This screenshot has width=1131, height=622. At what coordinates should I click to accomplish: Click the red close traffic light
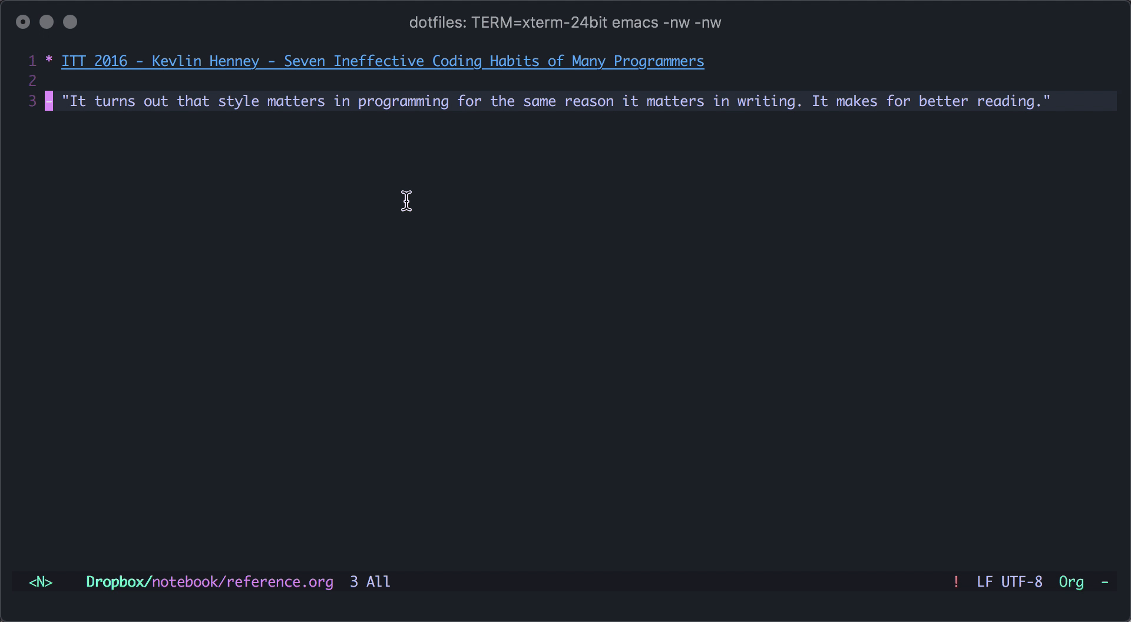point(23,22)
